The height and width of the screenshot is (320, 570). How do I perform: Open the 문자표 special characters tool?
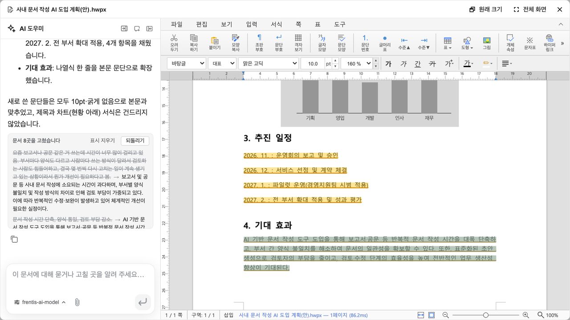(530, 43)
